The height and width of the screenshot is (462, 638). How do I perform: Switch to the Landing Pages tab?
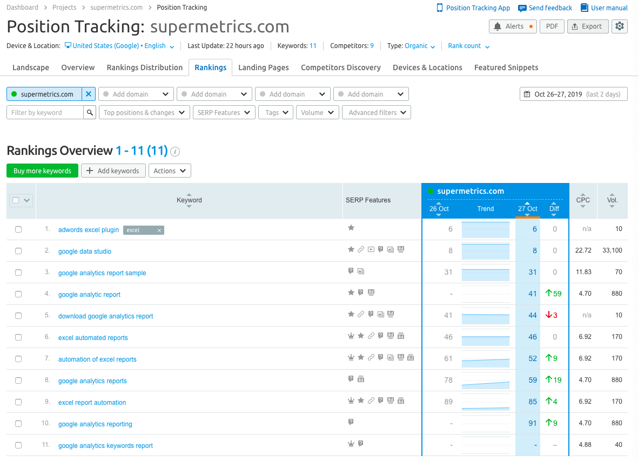(x=264, y=67)
